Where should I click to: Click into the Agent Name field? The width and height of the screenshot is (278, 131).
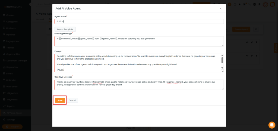139,21
